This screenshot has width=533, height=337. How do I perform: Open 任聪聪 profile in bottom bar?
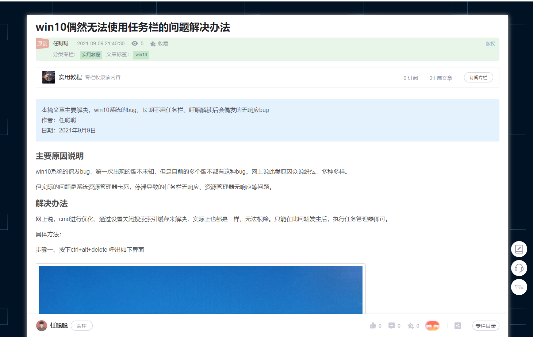pos(59,326)
